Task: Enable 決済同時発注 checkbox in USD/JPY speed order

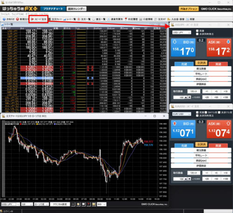Action: tap(198, 34)
